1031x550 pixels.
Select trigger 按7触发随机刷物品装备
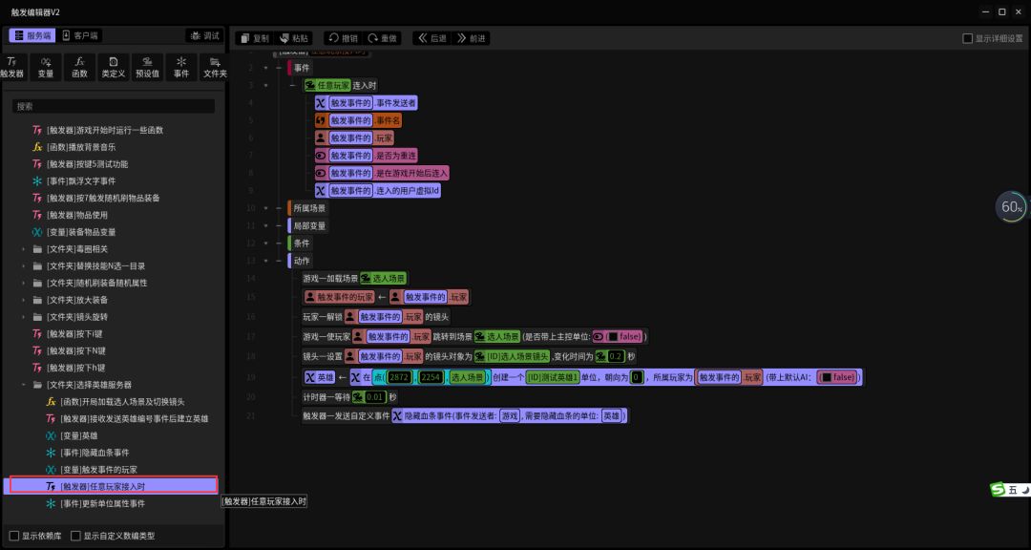(103, 198)
